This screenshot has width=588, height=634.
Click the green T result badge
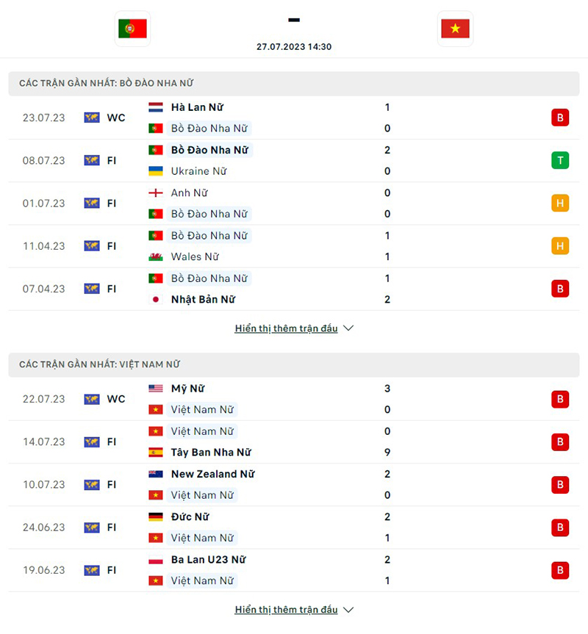pyautogui.click(x=560, y=160)
